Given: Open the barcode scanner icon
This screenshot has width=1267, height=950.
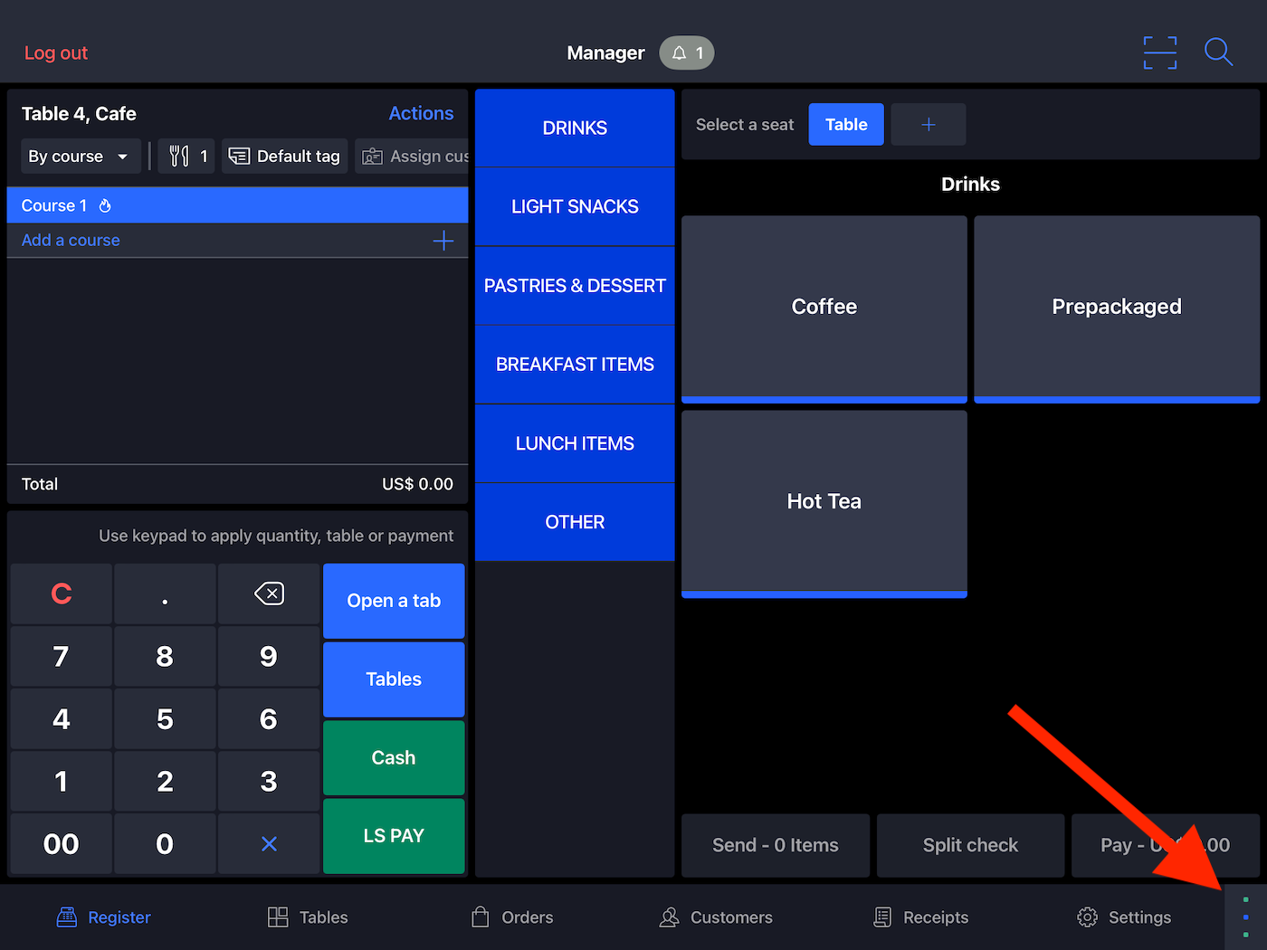Looking at the screenshot, I should click(x=1159, y=52).
